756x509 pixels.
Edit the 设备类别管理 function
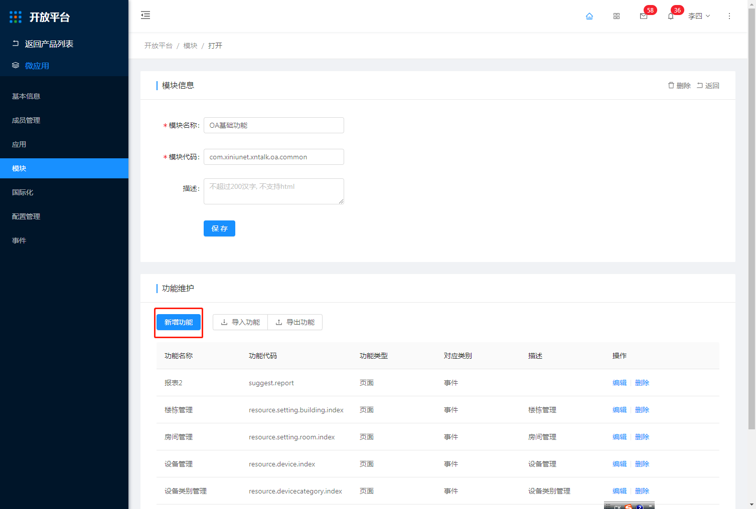click(620, 491)
